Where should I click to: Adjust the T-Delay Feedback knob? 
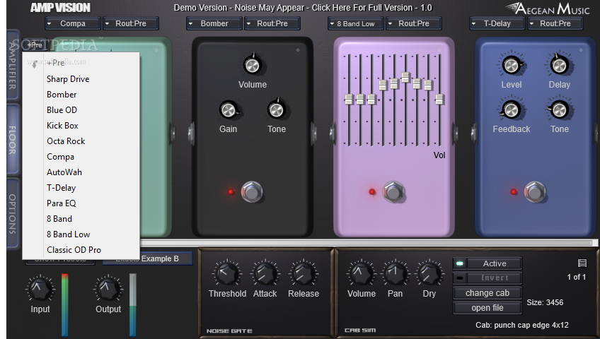[512, 110]
